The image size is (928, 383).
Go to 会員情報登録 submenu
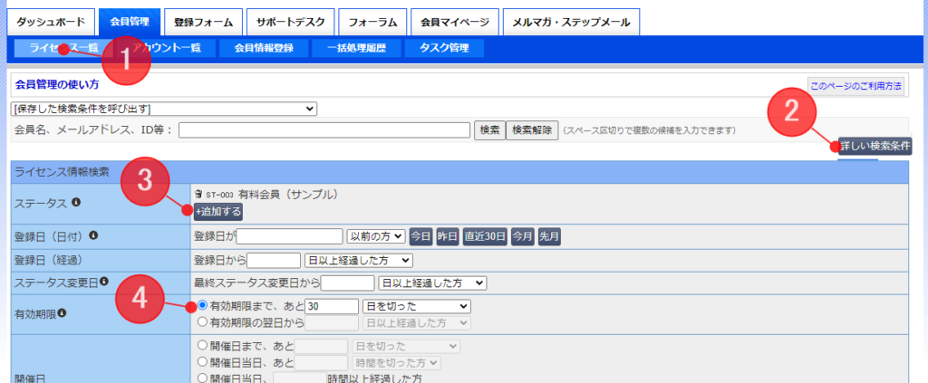pos(264,49)
